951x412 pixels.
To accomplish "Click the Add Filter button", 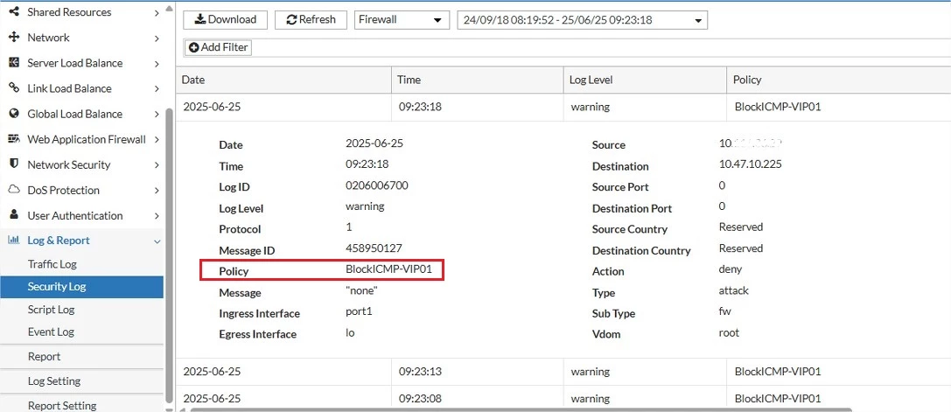I will (218, 47).
